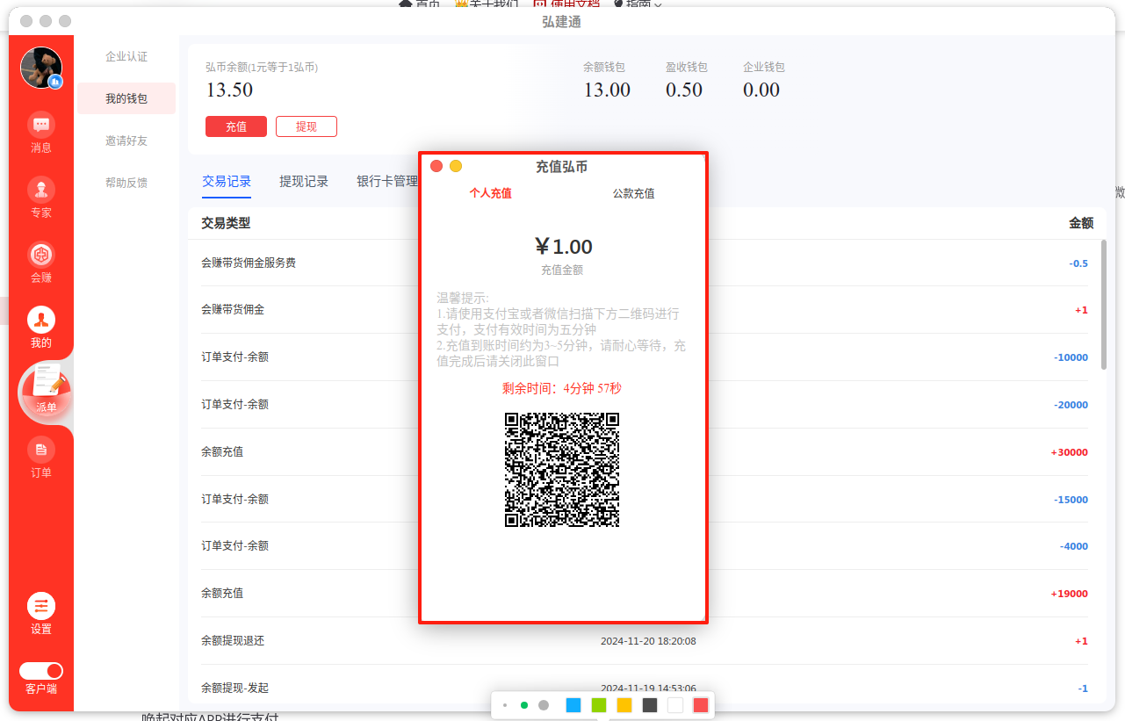Open the 订单 orders icon
The width and height of the screenshot is (1125, 721).
41,451
